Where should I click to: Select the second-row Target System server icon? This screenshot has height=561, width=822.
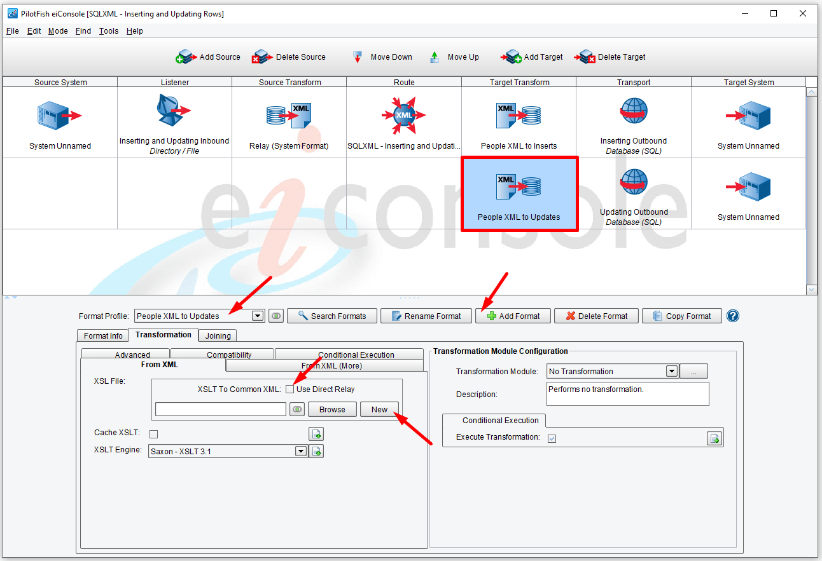[x=748, y=187]
